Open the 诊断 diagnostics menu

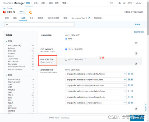pyautogui.click(x=44, y=3)
